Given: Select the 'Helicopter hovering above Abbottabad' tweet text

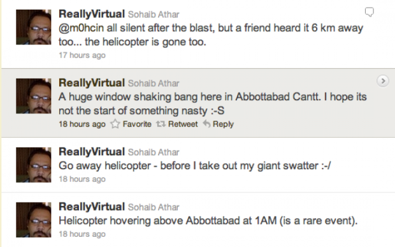Looking at the screenshot, I should [x=208, y=221].
